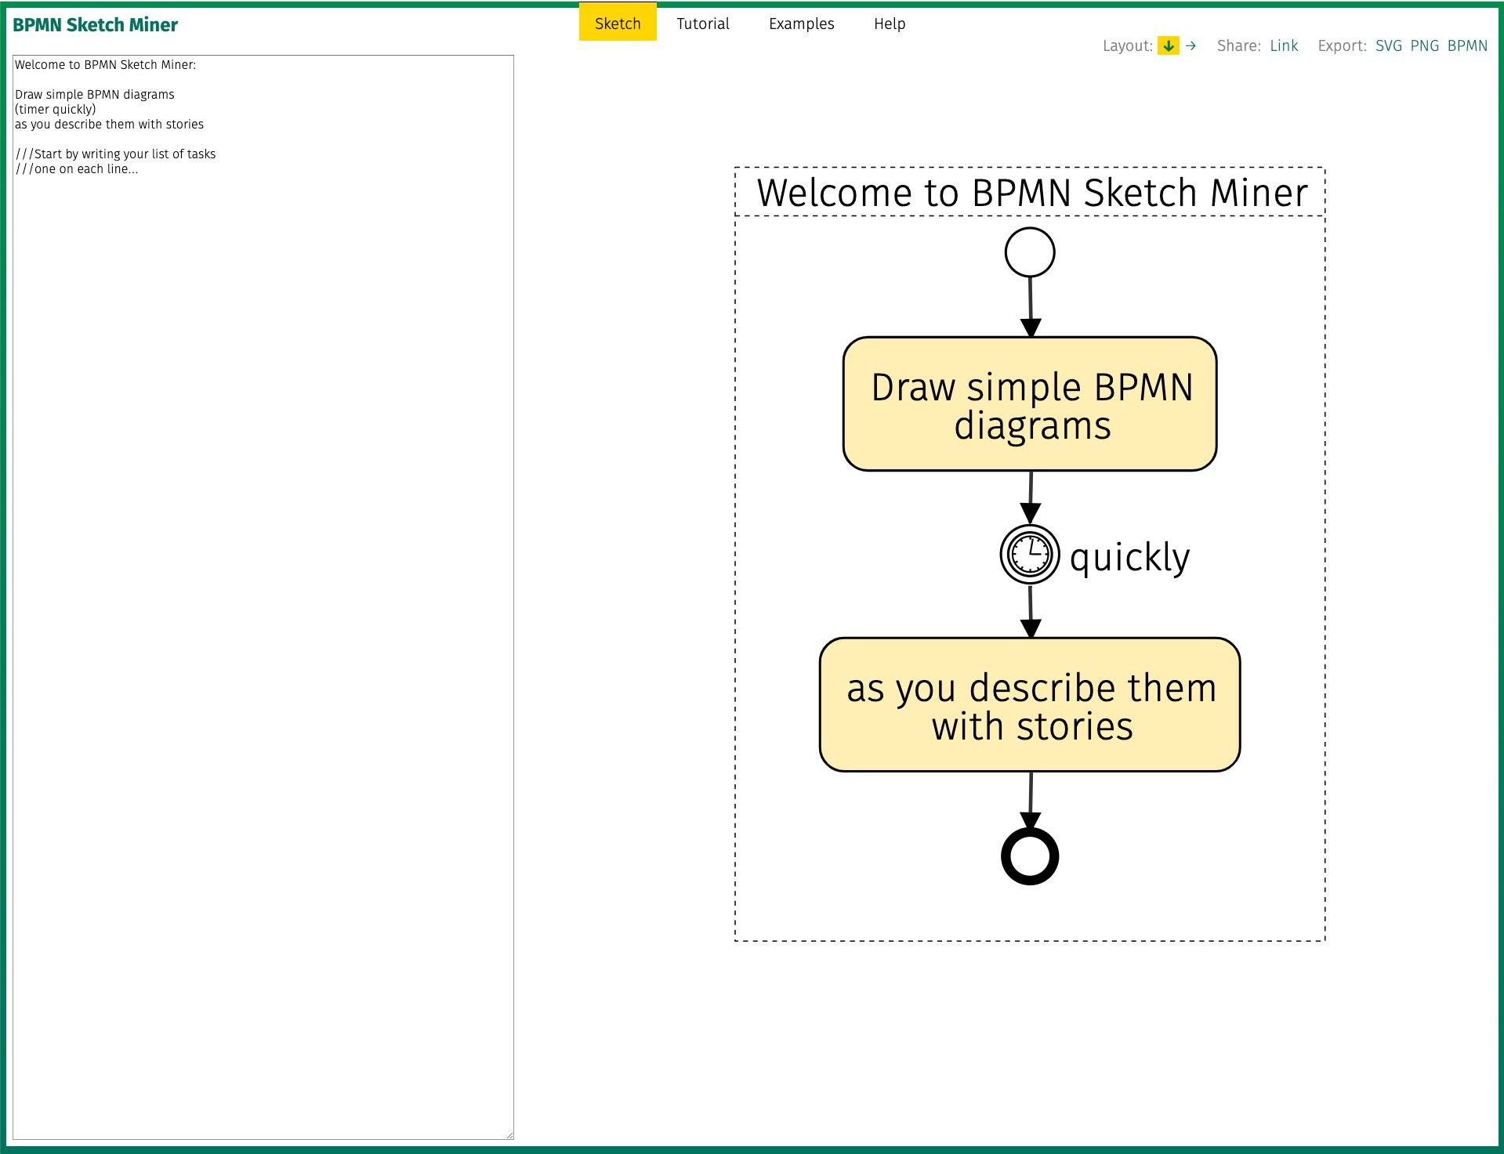Open the Sketch tab
Screen dimensions: 1504x1154
pos(618,23)
